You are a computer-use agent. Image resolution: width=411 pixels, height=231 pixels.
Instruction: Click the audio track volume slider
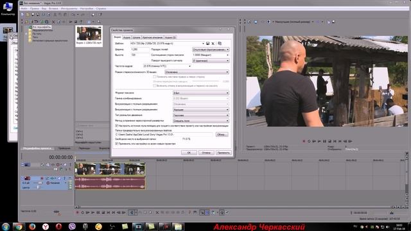pos(40,183)
